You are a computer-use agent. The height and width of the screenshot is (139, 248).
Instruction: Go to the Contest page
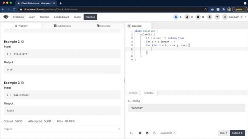point(45,17)
